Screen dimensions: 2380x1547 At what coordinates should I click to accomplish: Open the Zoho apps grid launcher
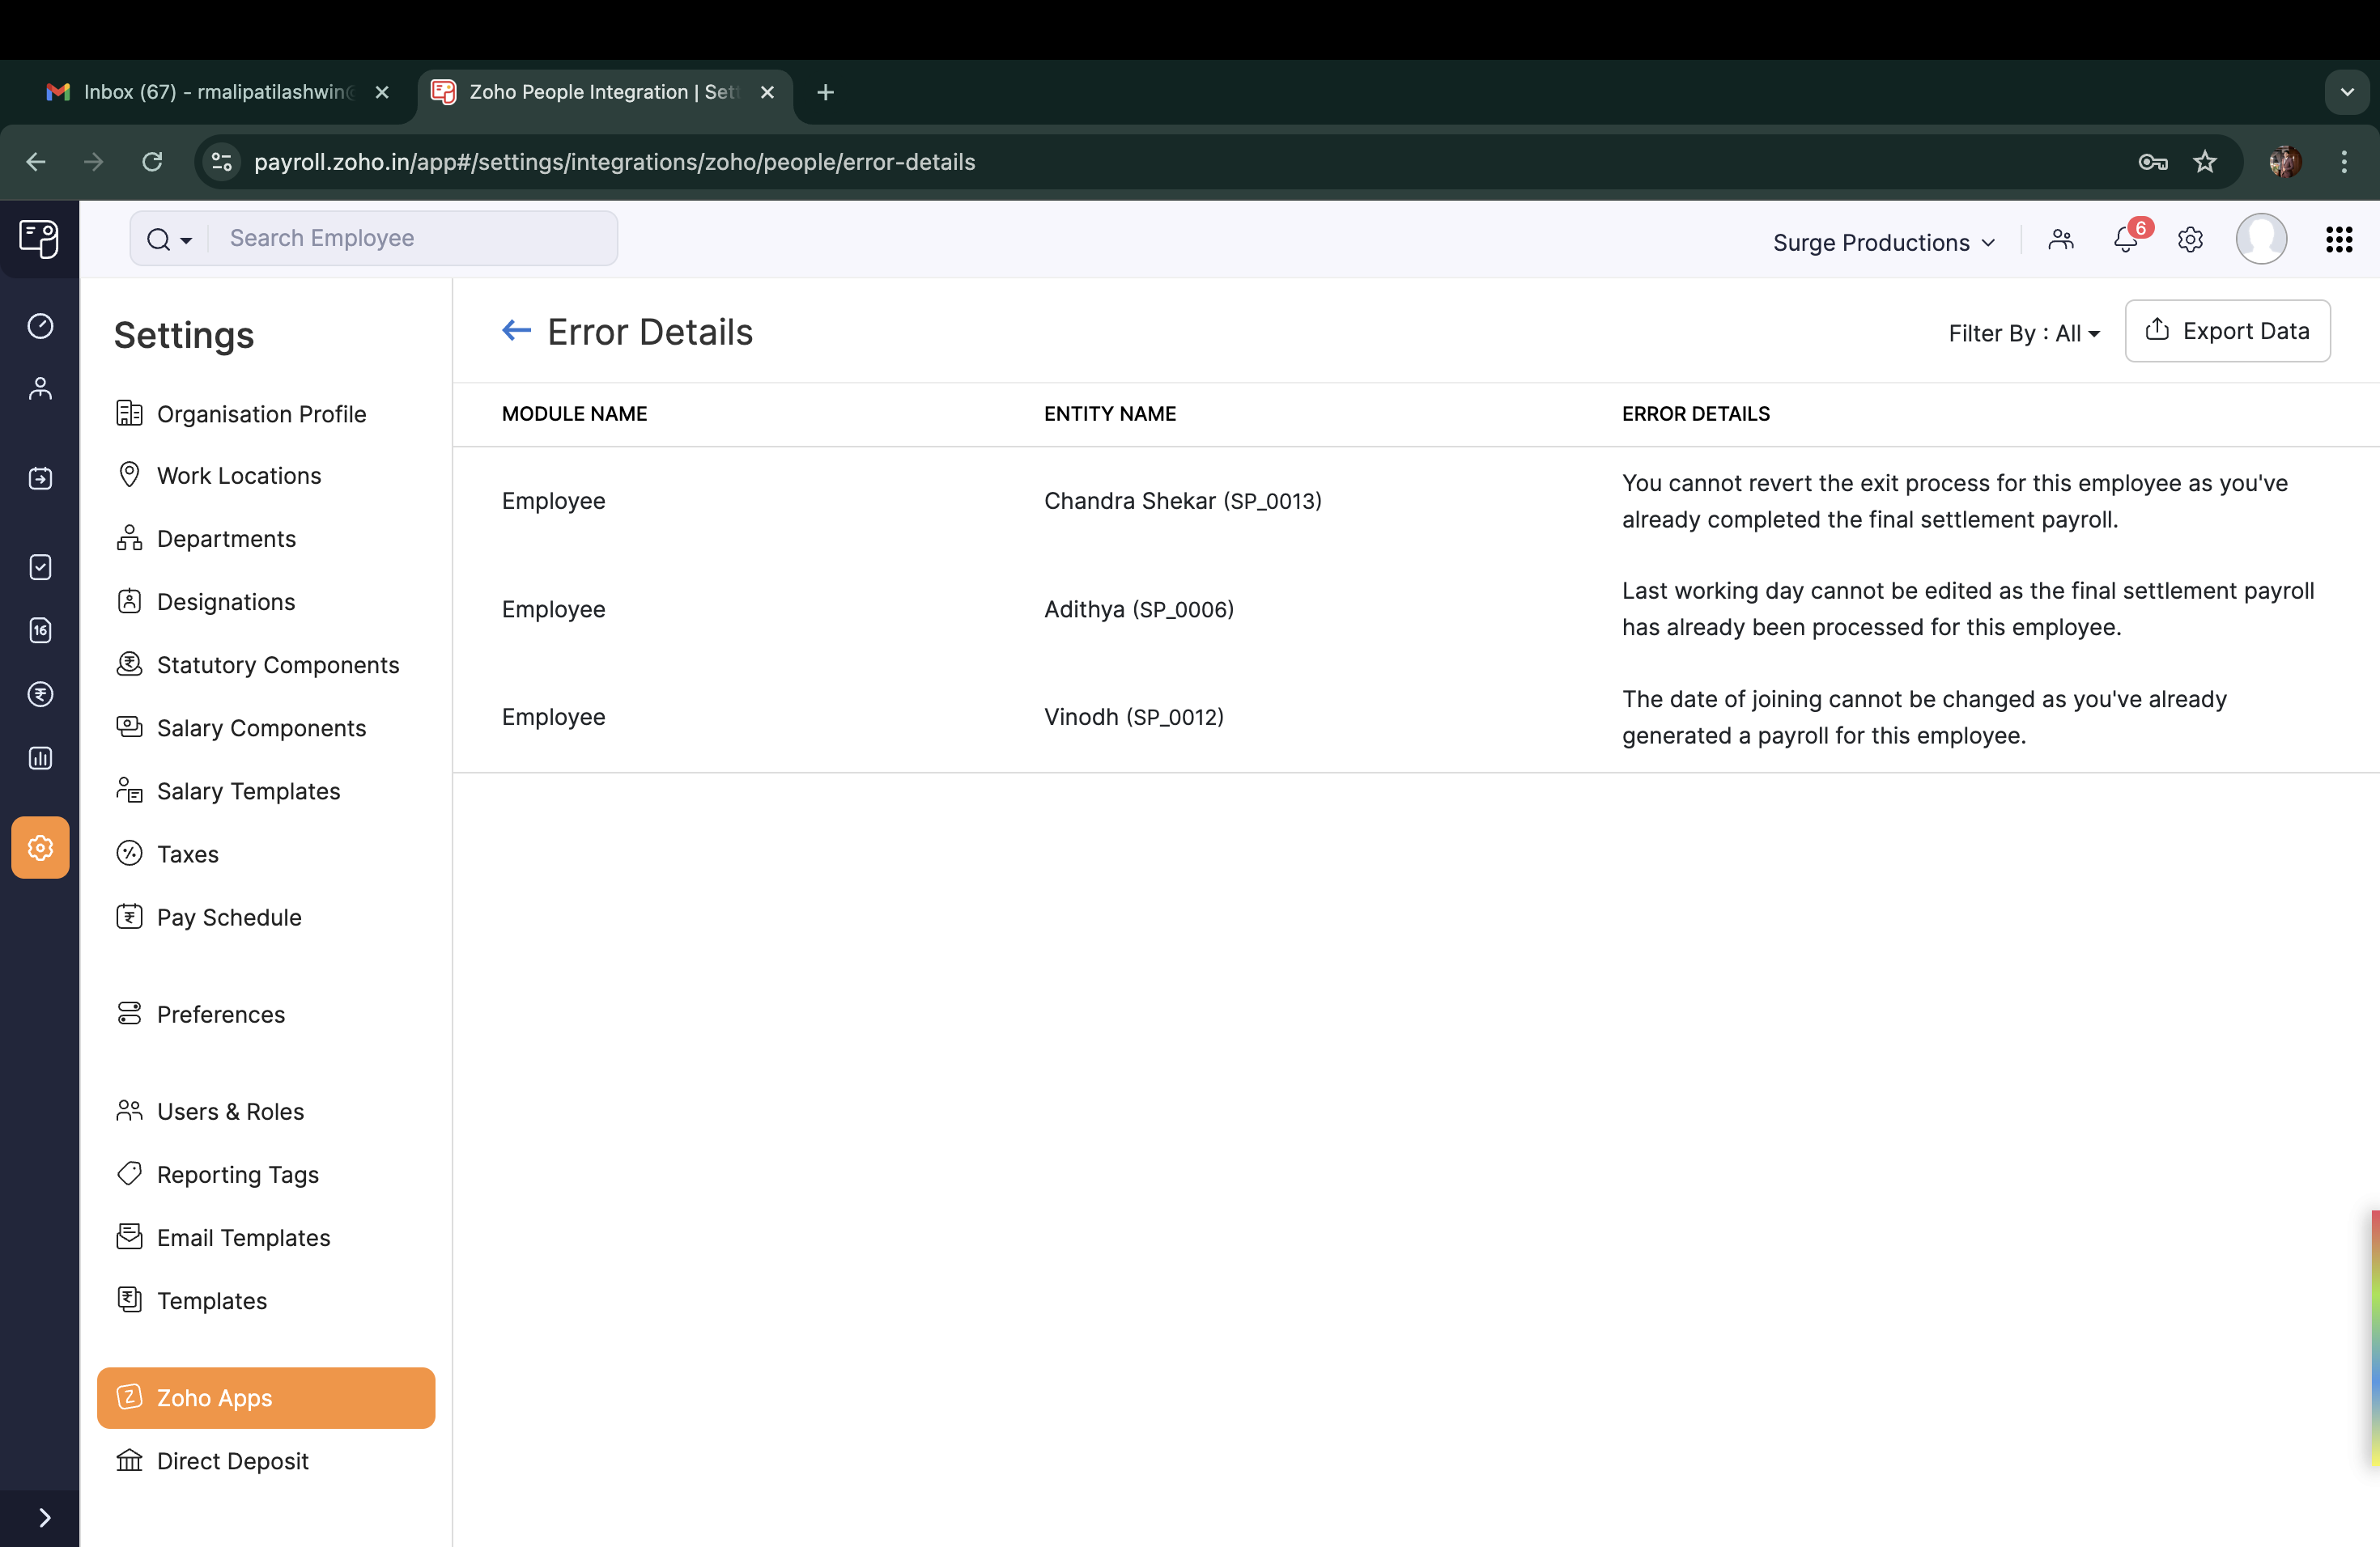point(2338,239)
